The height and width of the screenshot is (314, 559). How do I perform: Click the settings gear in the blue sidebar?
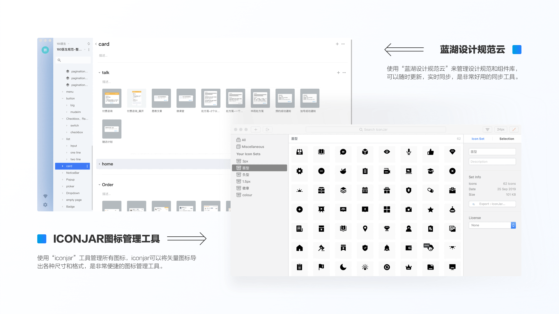tap(45, 205)
